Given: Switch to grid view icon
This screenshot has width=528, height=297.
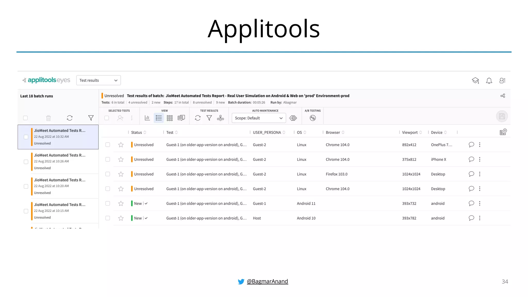Looking at the screenshot, I should (x=170, y=118).
